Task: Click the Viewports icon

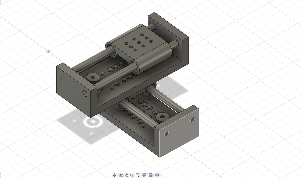Action: pos(157,175)
